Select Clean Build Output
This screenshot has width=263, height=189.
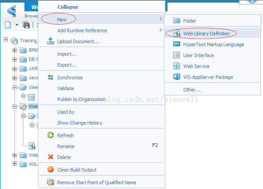(x=77, y=170)
